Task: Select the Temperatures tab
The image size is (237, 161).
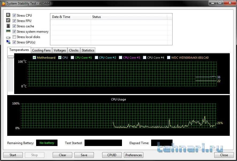Action: click(19, 50)
